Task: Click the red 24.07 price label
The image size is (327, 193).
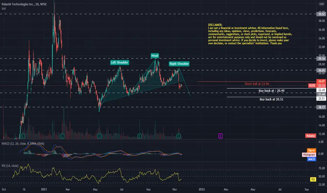Action: click(321, 81)
